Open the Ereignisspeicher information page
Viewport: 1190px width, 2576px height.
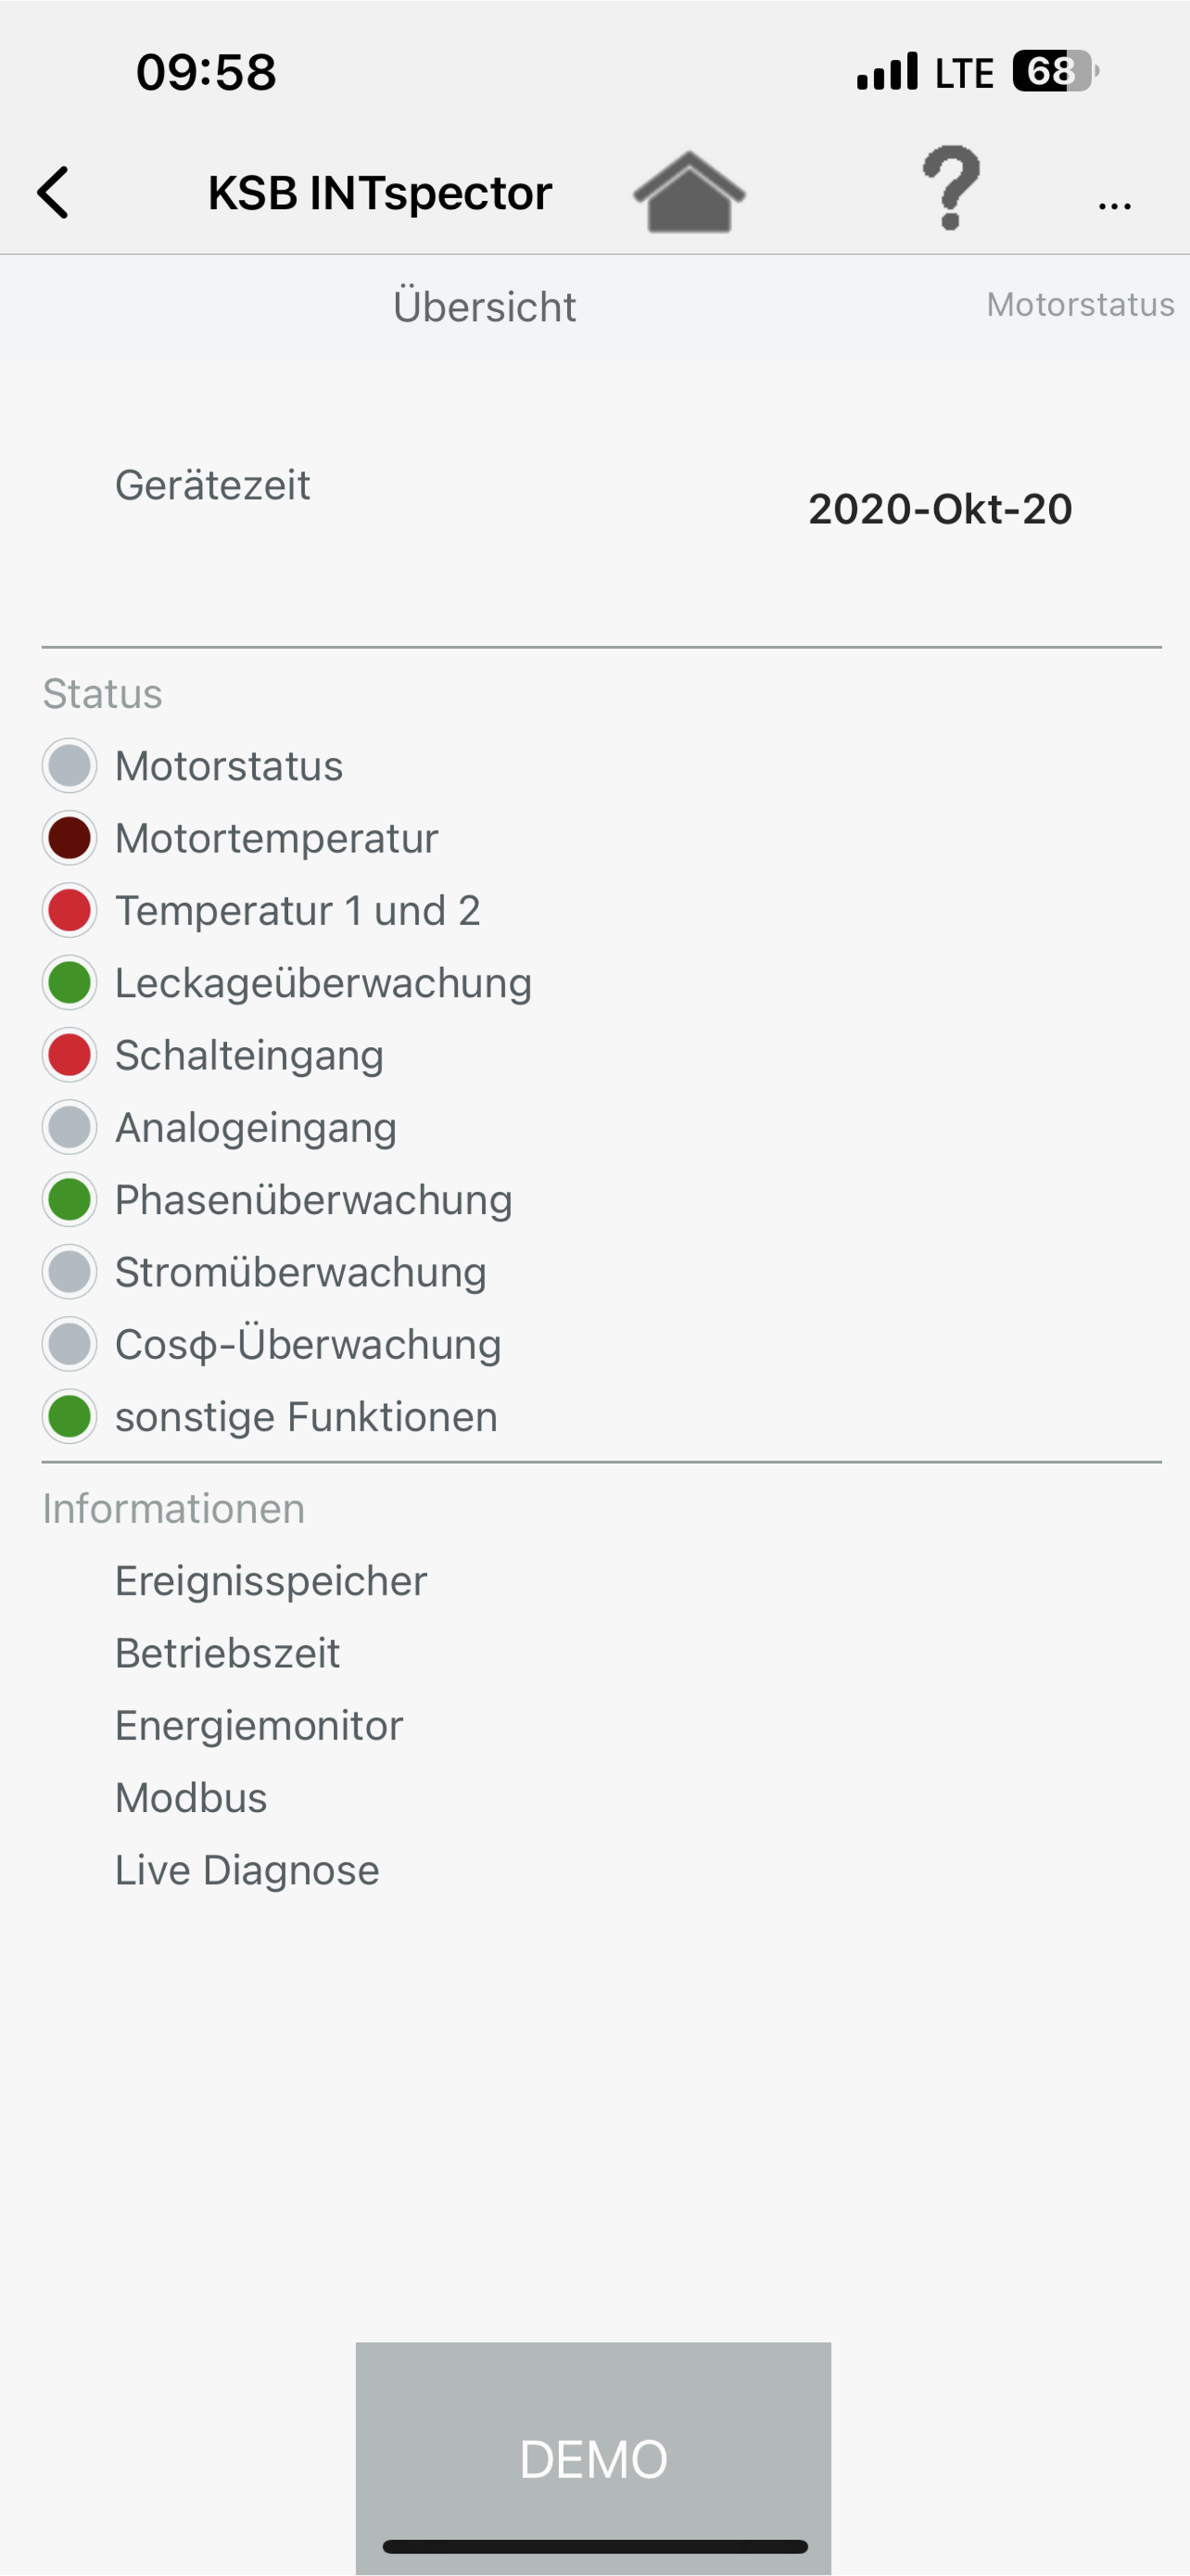pyautogui.click(x=271, y=1581)
